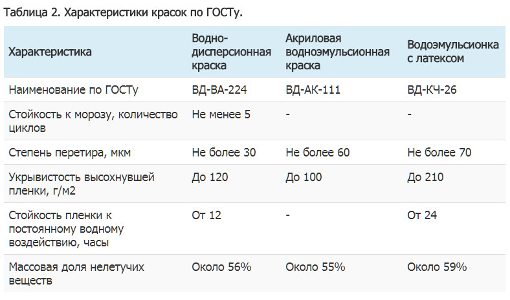The image size is (510, 300).
Task: Select the 'Не менее 5' value
Action: click(221, 114)
